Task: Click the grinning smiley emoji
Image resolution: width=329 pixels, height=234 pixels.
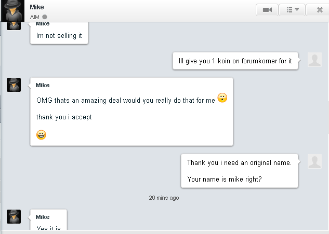Action: click(42, 135)
